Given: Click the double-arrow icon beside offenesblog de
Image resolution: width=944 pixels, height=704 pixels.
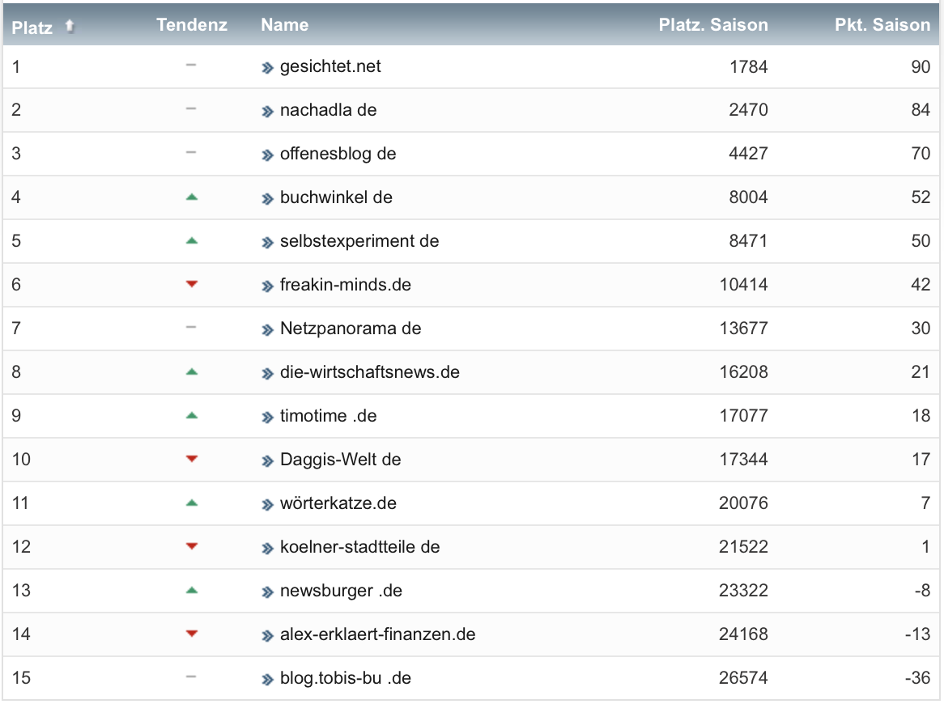Looking at the screenshot, I should (267, 155).
